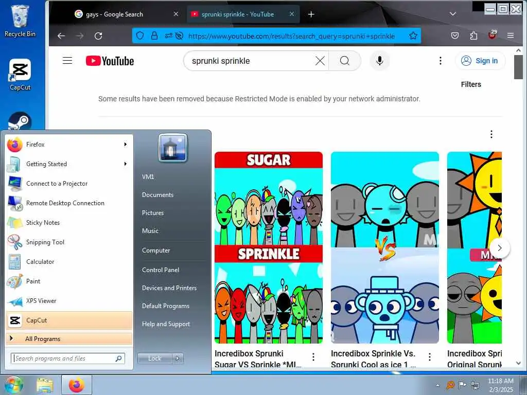Screen dimensions: 527x395
Task: Expand the Firefox submenu arrow in Start menu
Action: pos(126,145)
